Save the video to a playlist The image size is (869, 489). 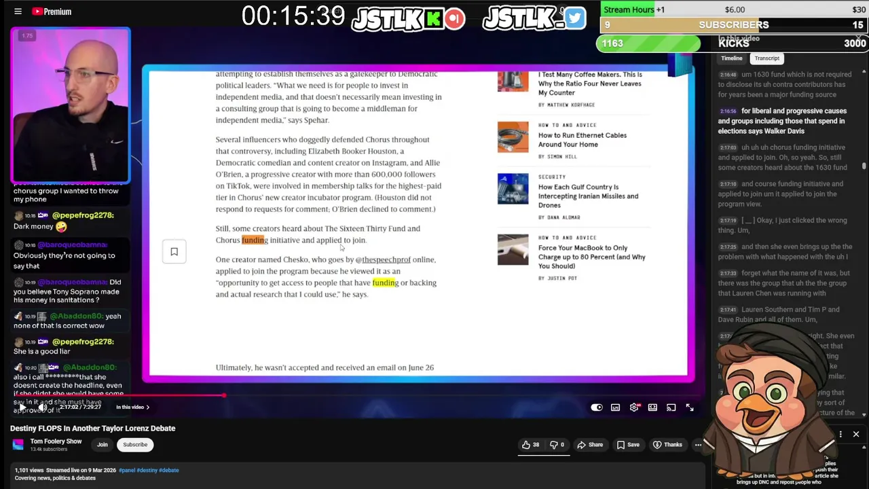click(628, 445)
